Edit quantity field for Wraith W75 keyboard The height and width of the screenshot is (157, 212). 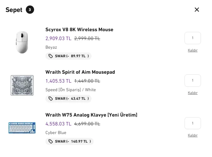(x=192, y=123)
